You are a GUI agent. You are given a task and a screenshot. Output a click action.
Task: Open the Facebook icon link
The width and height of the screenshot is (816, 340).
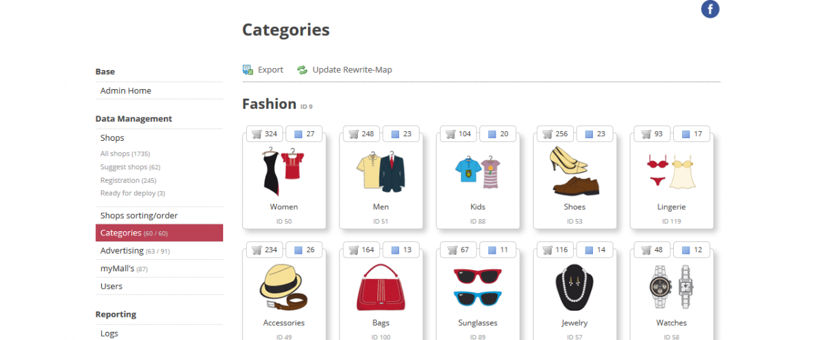(x=710, y=9)
